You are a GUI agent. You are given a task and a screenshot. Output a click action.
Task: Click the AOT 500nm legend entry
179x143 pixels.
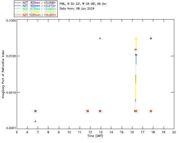(36, 6)
